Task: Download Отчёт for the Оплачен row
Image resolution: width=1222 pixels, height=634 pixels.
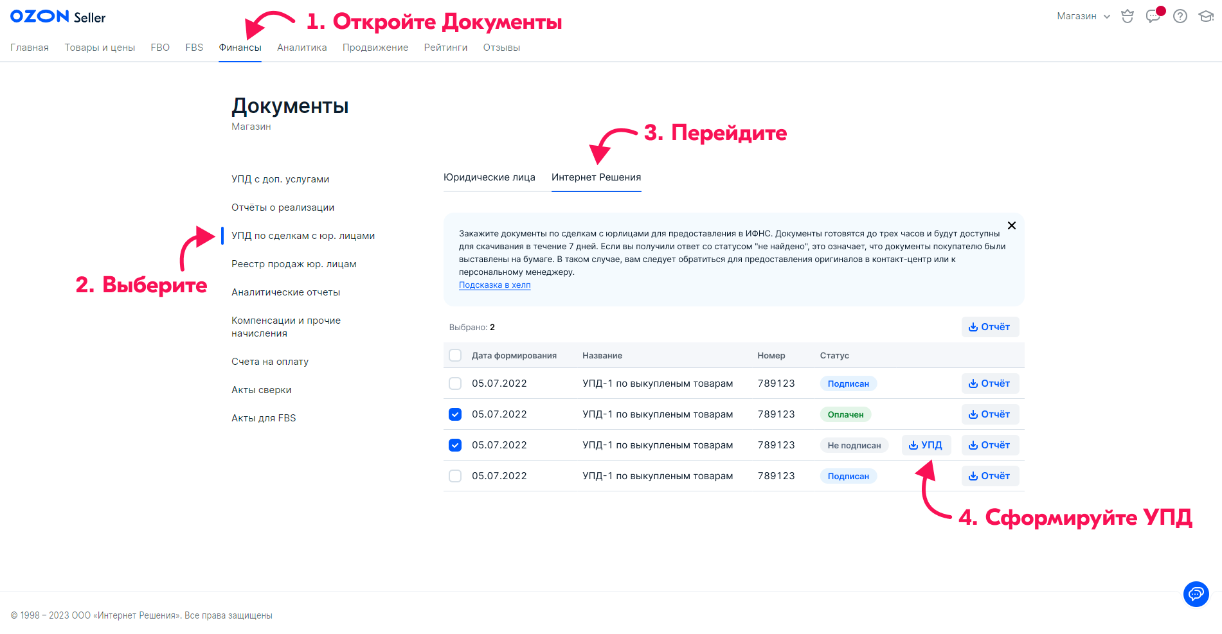Action: [x=990, y=414]
